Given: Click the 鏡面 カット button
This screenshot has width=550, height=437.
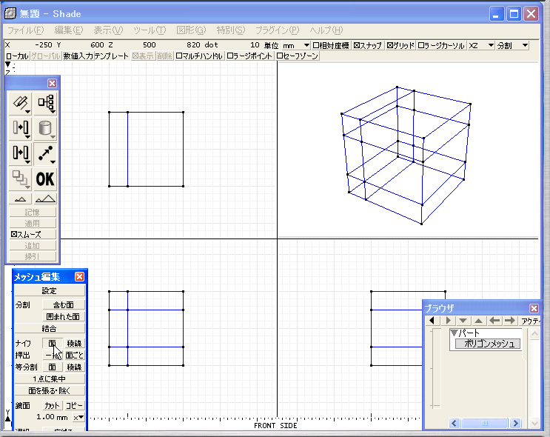Looking at the screenshot, I should pyautogui.click(x=53, y=406).
